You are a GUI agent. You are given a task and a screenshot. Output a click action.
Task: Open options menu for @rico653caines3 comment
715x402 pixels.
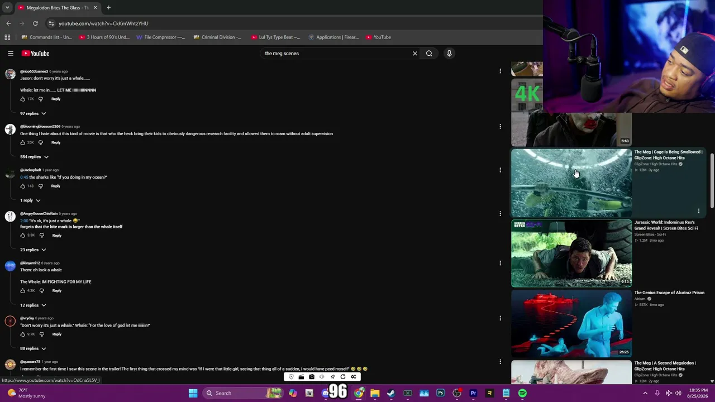coord(500,71)
